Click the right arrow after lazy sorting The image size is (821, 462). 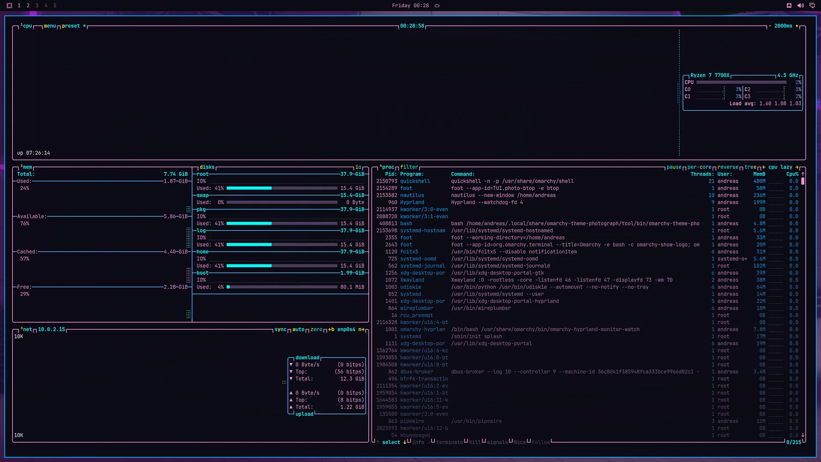pos(797,167)
